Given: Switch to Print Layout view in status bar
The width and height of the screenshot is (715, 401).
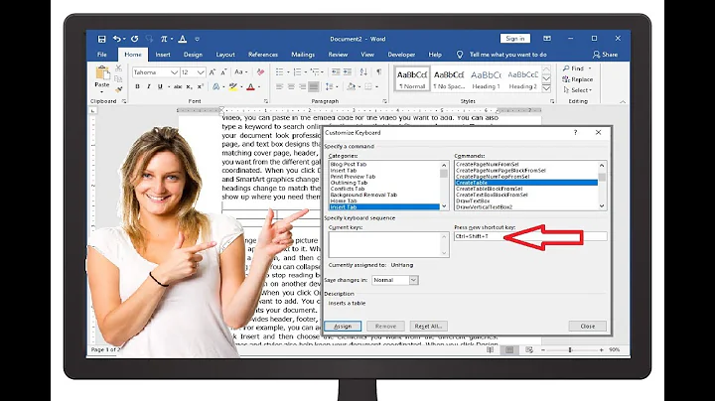Looking at the screenshot, I should click(x=509, y=350).
